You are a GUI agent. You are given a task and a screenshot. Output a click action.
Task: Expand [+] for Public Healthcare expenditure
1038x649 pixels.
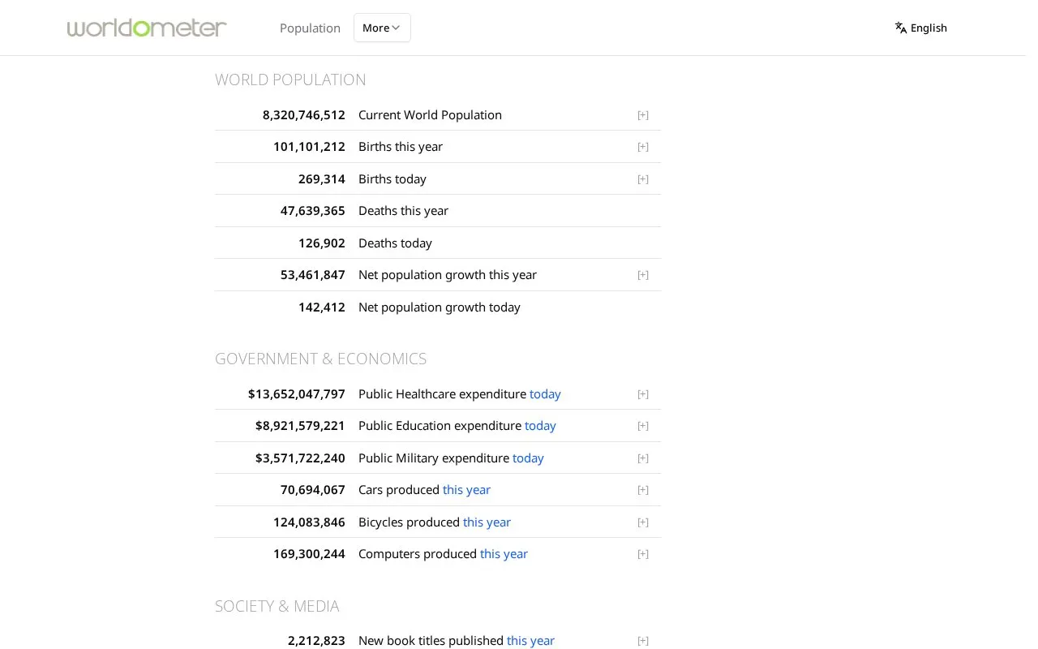(643, 394)
